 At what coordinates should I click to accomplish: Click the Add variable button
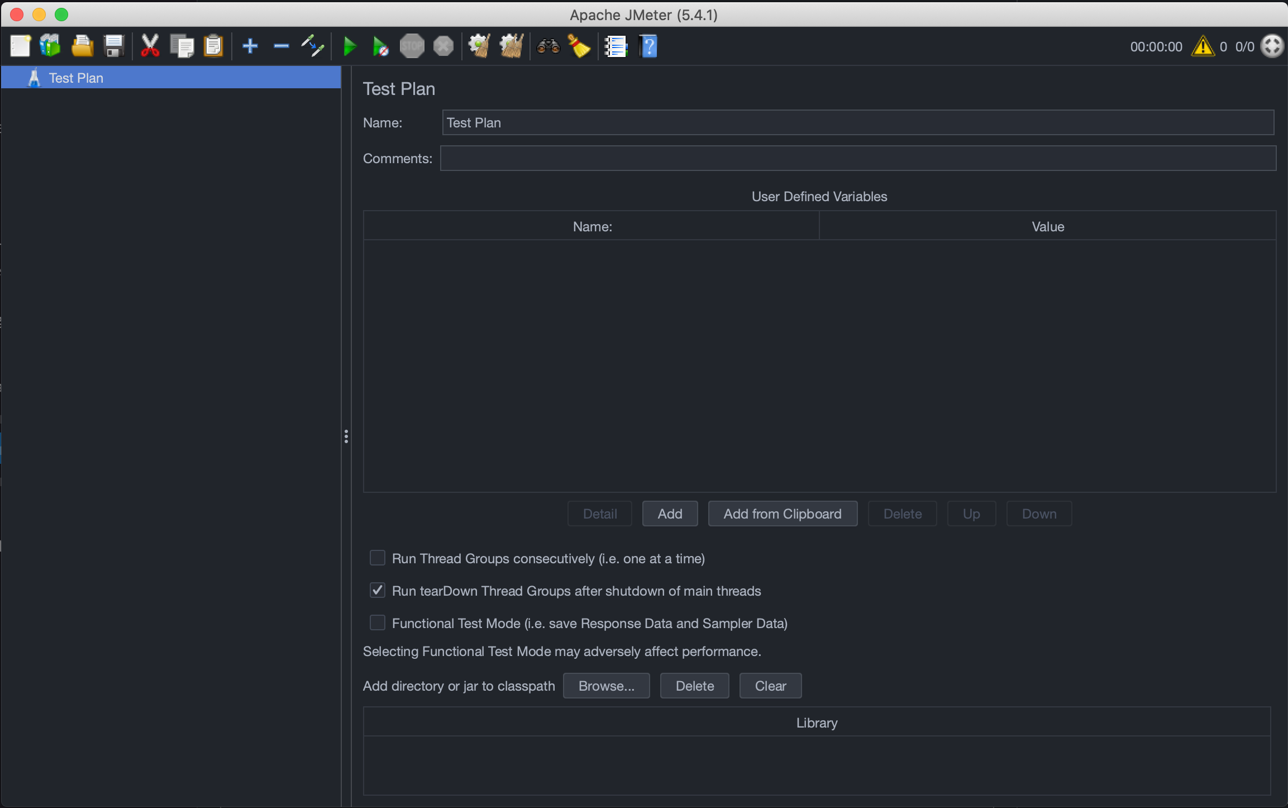(x=670, y=514)
